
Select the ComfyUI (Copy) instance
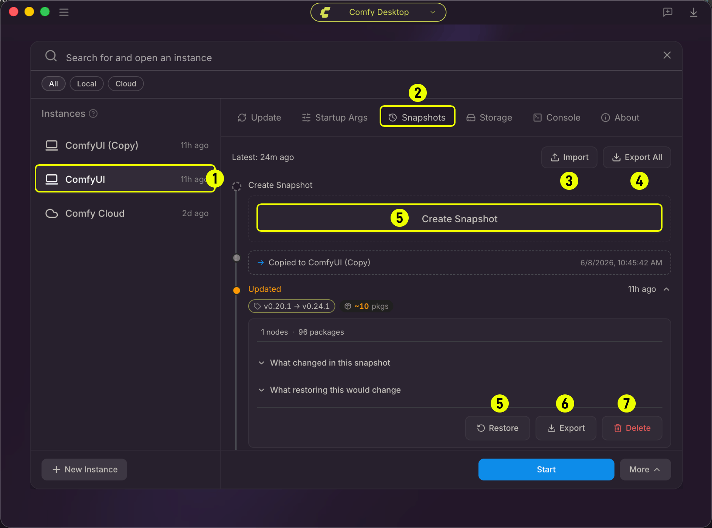(x=125, y=145)
